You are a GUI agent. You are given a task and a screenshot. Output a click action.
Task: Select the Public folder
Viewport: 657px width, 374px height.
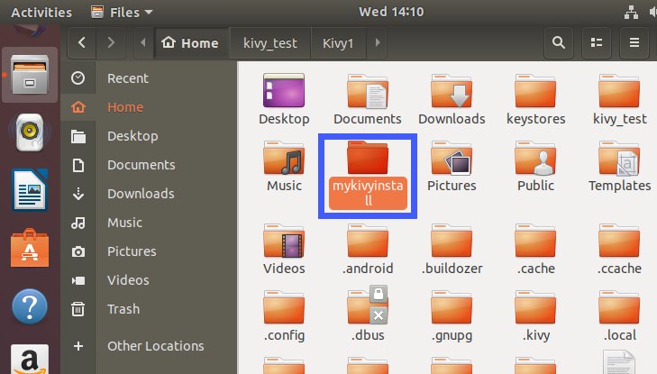[535, 166]
